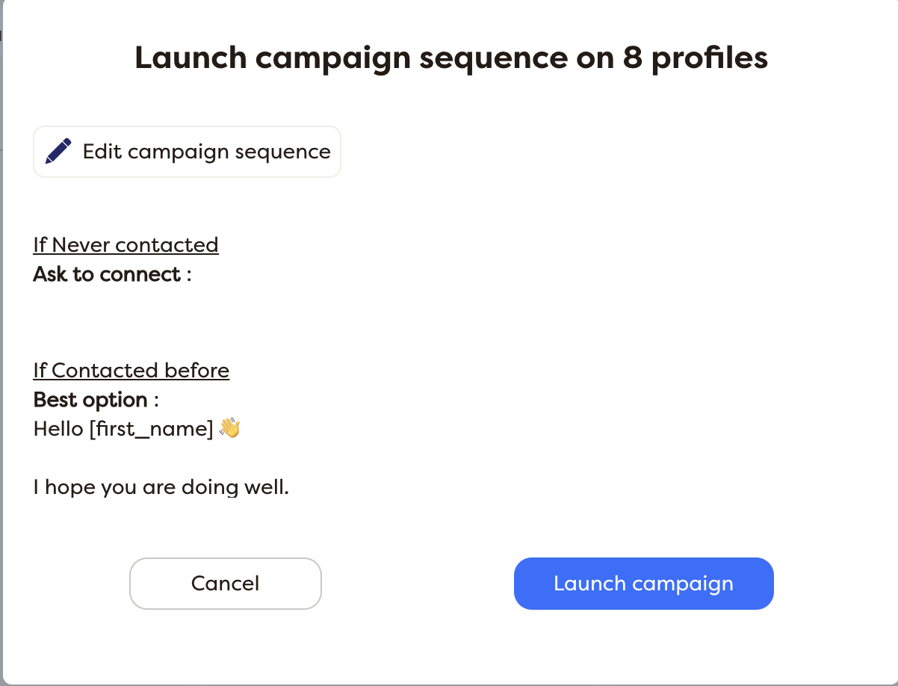This screenshot has height=686, width=898.
Task: Click the underlined "If Never contacted" heading
Action: [126, 244]
